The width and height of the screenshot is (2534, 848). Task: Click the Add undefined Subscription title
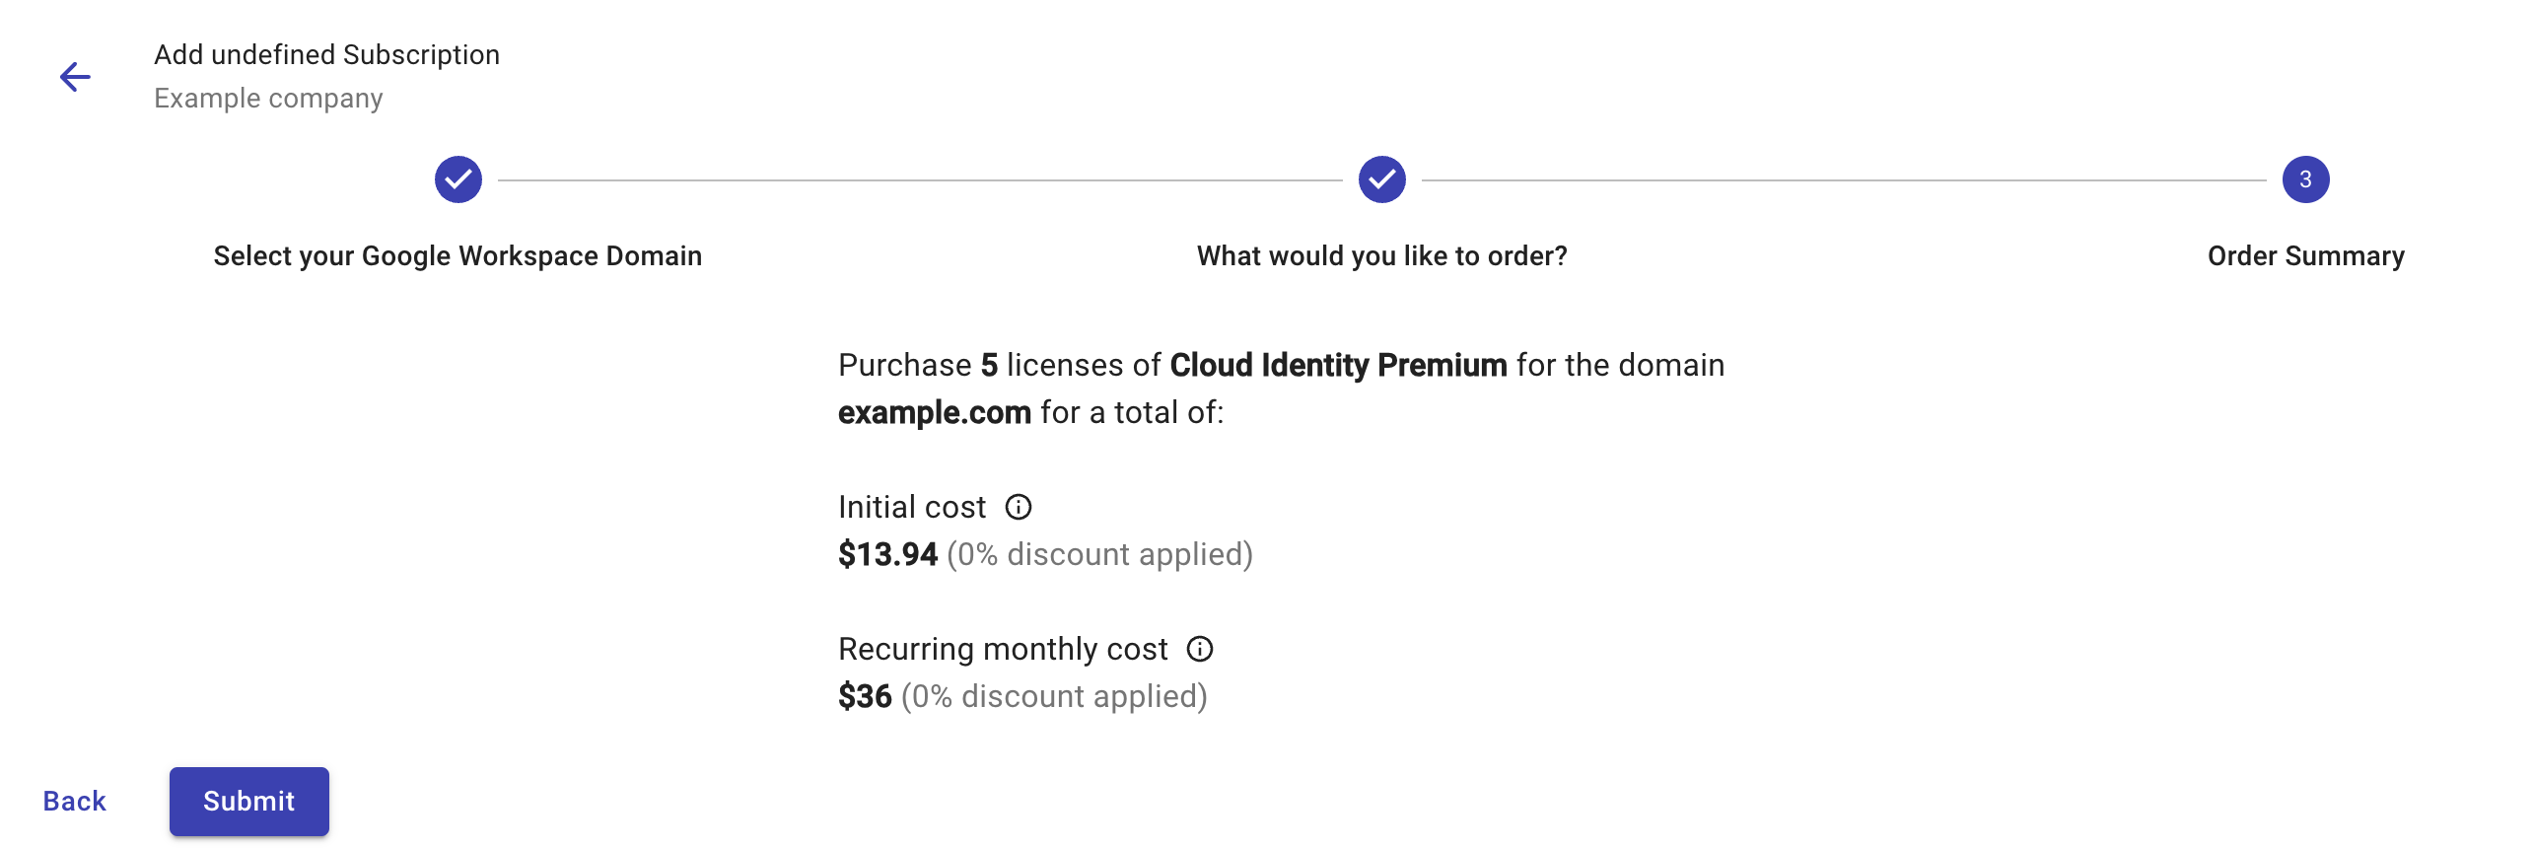326,54
